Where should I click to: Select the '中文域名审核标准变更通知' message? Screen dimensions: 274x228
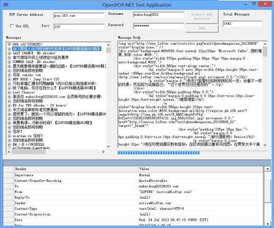35,110
